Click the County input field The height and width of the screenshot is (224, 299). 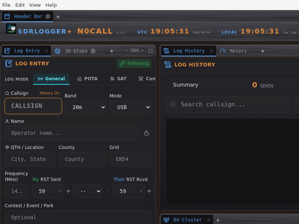pyautogui.click(x=82, y=159)
